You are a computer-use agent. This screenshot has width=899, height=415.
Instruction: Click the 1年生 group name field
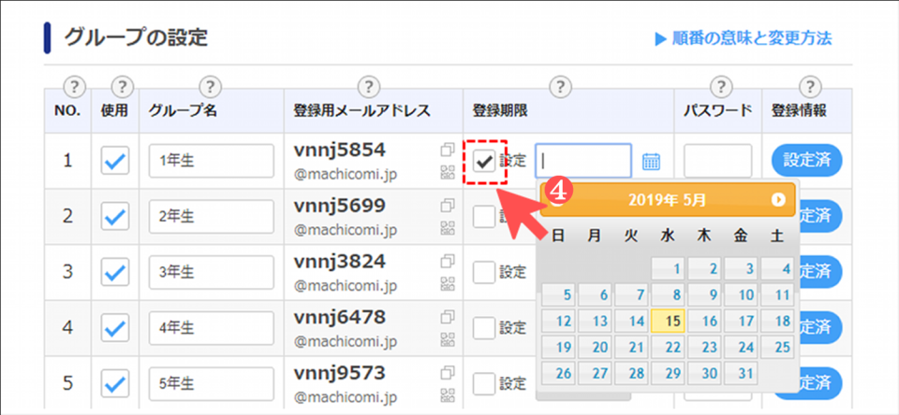coord(198,161)
